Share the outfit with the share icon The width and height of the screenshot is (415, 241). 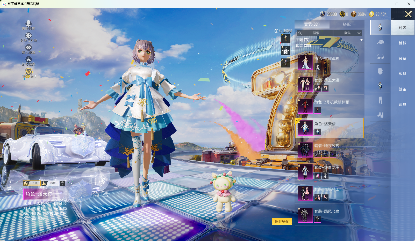point(105,194)
